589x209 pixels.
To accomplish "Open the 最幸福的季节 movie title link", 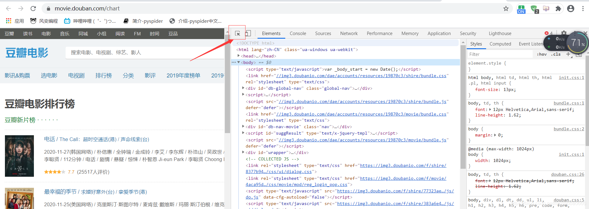I will pyautogui.click(x=95, y=192).
